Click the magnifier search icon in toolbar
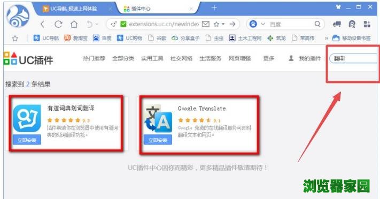 [x=317, y=24]
